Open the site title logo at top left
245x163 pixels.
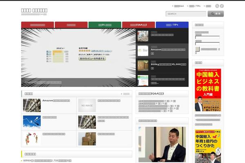(34, 11)
